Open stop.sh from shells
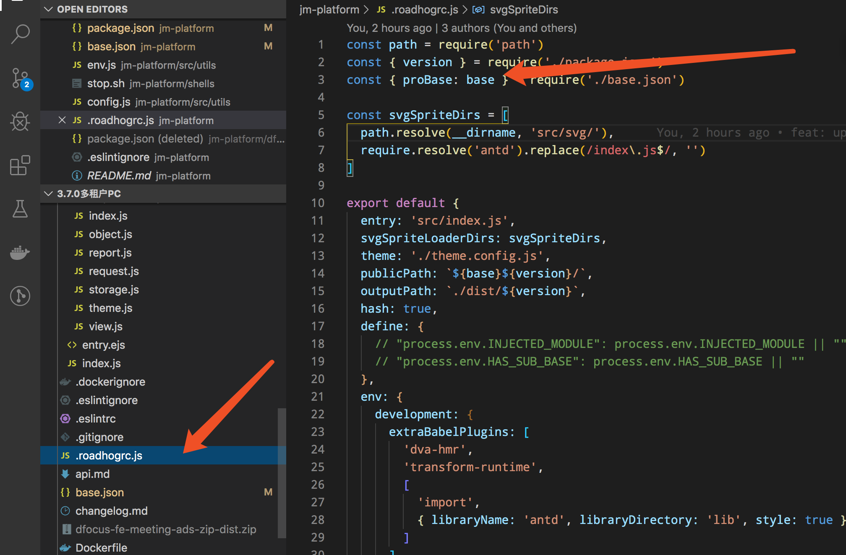Image resolution: width=846 pixels, height=555 pixels. coord(163,83)
